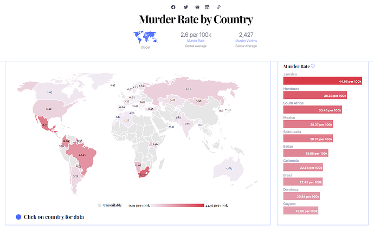Viewport: 374px width, 231px height.
Task: Share the page on LinkedIn
Action: (x=207, y=7)
